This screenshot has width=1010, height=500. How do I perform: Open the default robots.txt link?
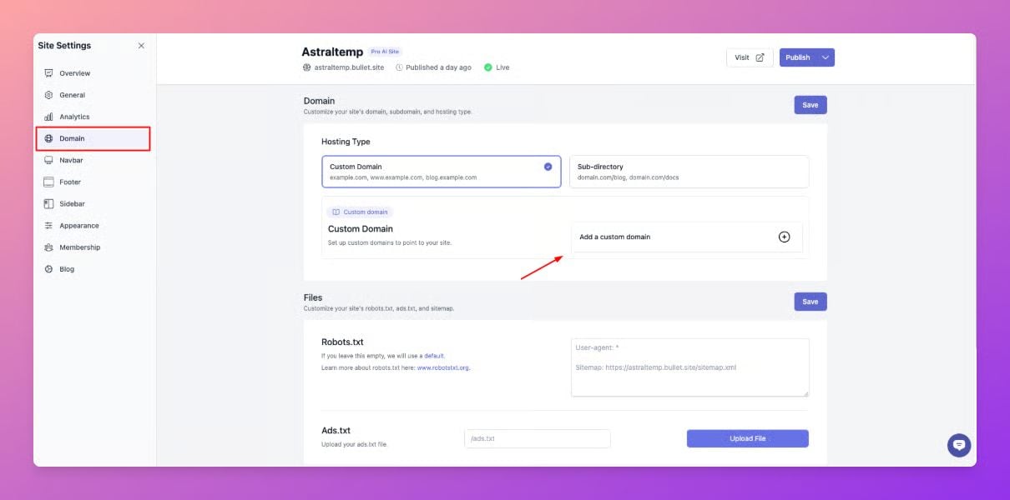(x=434, y=356)
